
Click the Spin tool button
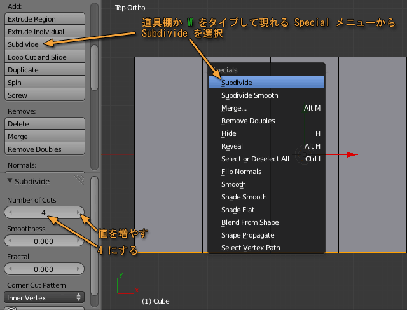point(45,83)
